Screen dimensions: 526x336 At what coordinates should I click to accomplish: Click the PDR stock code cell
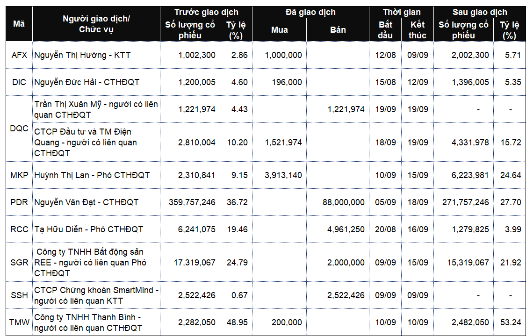[19, 202]
